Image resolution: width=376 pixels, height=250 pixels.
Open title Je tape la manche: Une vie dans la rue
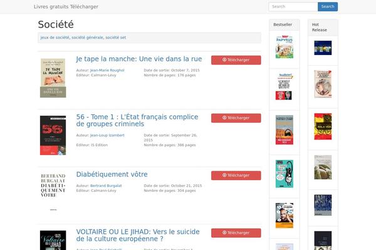point(139,59)
